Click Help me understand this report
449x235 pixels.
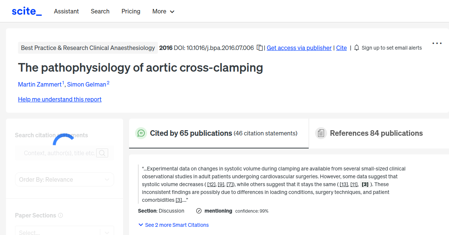pos(59,99)
